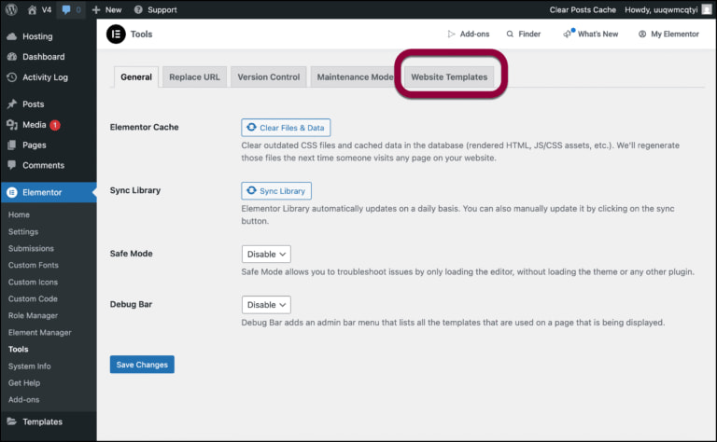Click the Elementor logo next to Tools
Image resolution: width=717 pixels, height=442 pixels.
point(116,35)
